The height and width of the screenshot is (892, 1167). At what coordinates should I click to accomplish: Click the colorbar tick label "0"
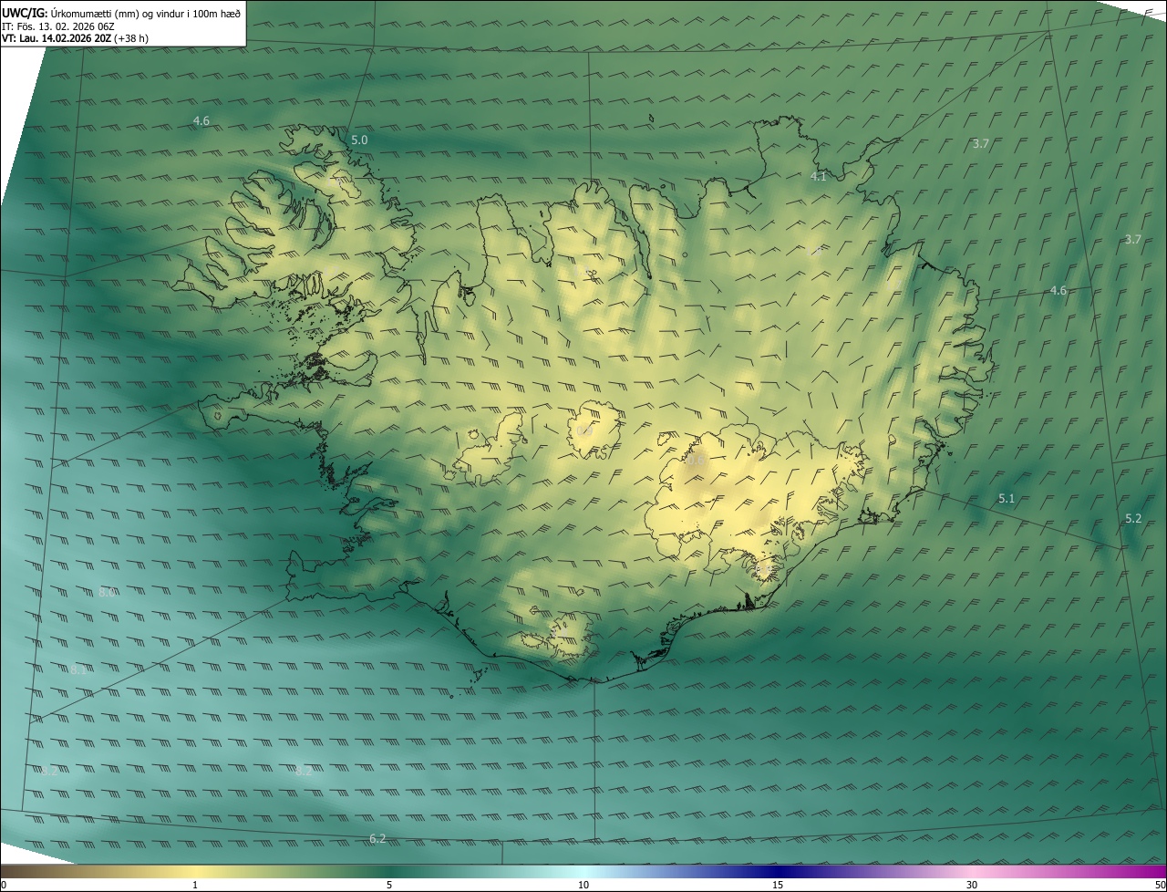click(x=4, y=885)
